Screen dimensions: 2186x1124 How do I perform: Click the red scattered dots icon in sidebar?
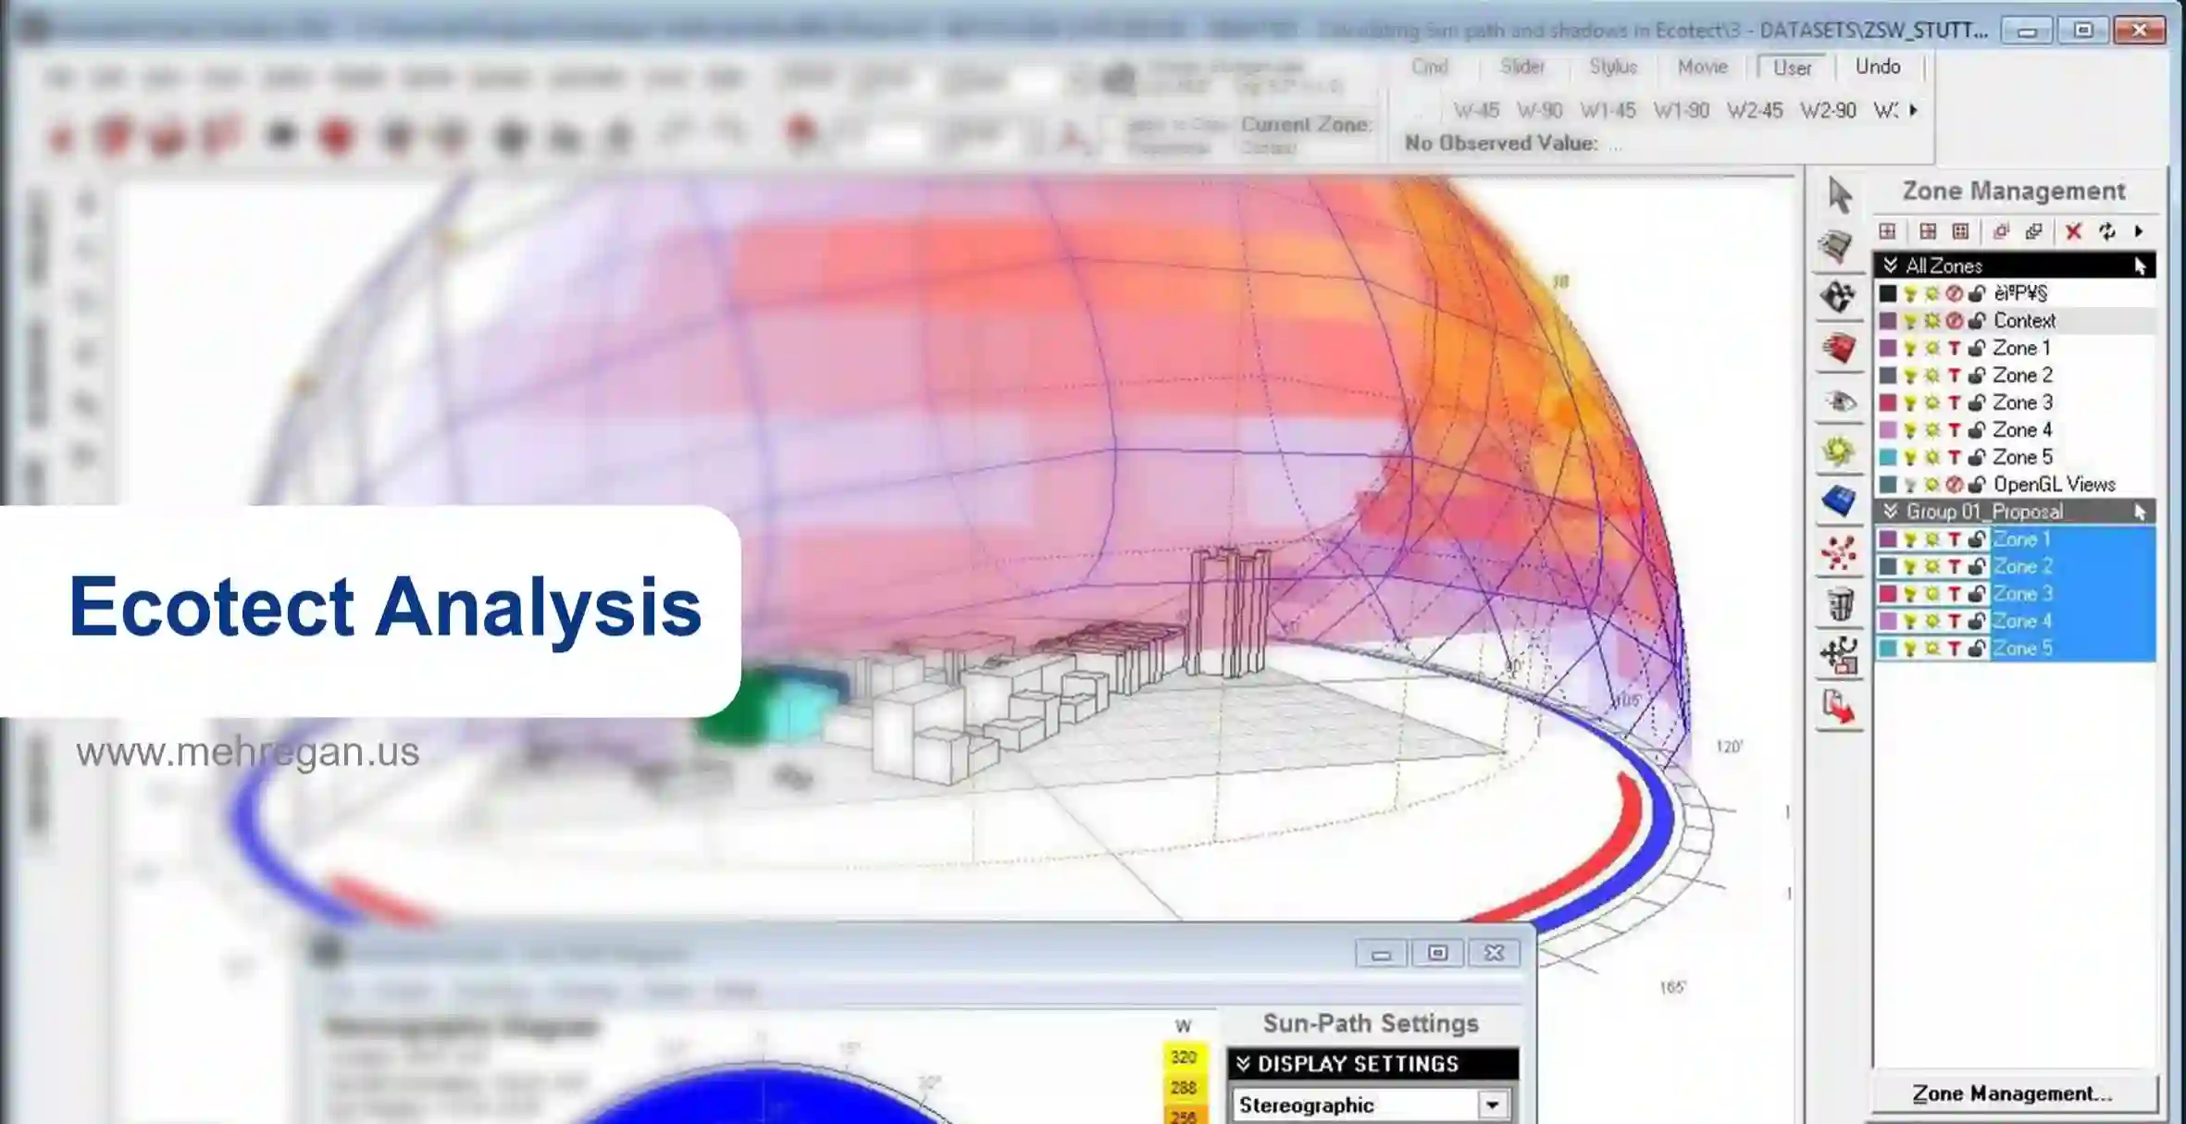tap(1839, 553)
